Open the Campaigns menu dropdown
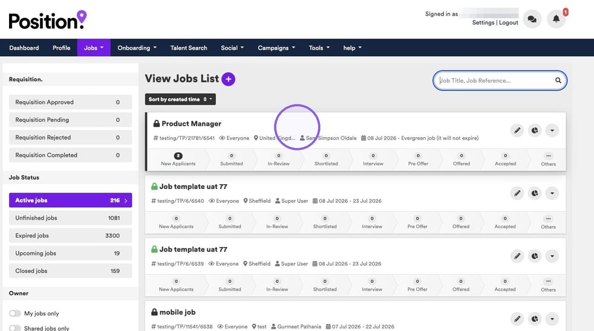Viewport: 594px width, 331px height. (x=276, y=48)
